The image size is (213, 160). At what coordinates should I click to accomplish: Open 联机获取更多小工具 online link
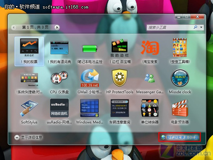180,137
